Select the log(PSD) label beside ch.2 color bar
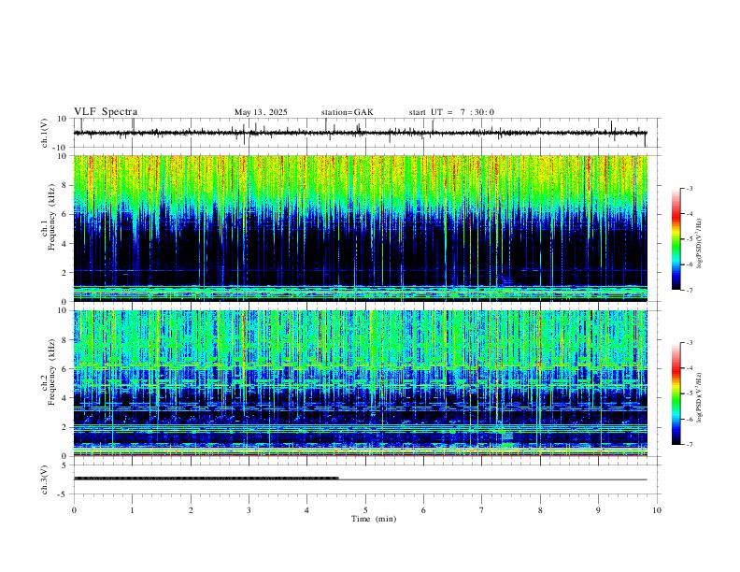 [x=699, y=397]
